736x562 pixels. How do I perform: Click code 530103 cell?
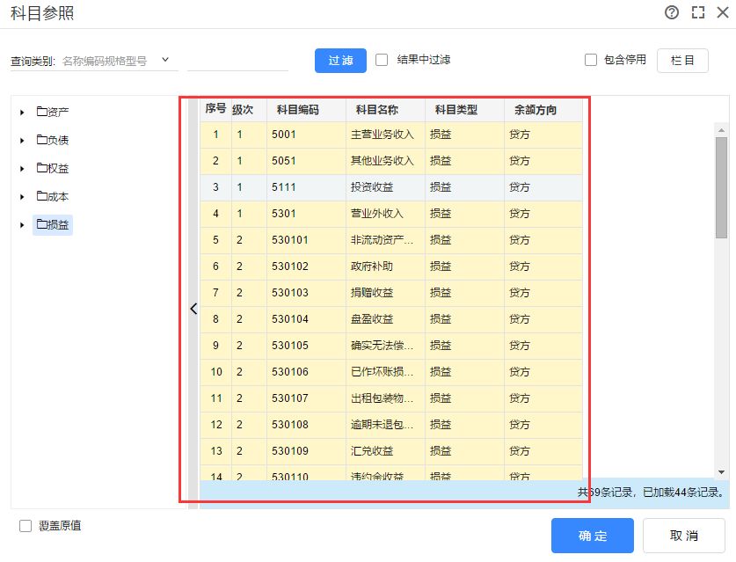click(x=306, y=293)
